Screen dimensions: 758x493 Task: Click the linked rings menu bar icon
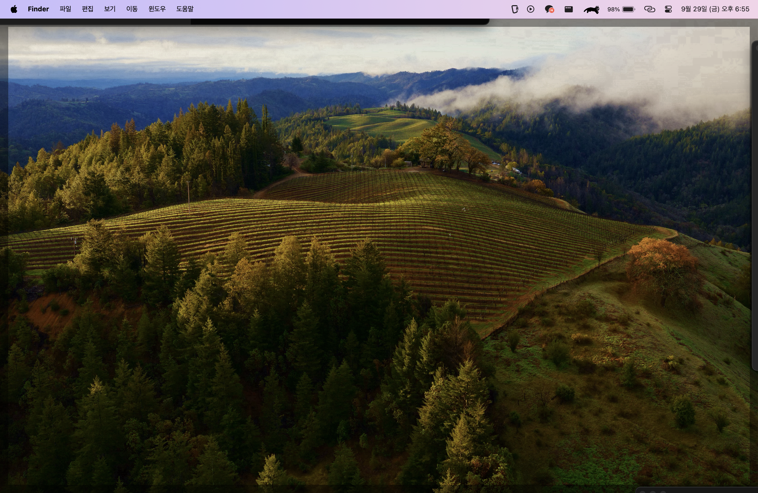point(650,9)
